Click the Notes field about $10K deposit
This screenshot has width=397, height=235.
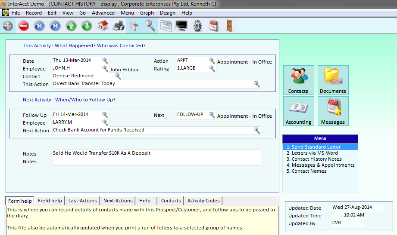click(157, 158)
